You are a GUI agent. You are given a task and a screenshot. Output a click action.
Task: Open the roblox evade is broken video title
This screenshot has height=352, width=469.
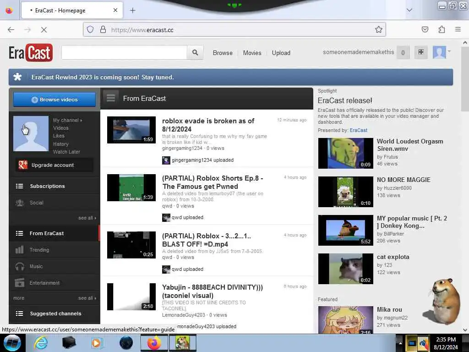click(x=208, y=125)
